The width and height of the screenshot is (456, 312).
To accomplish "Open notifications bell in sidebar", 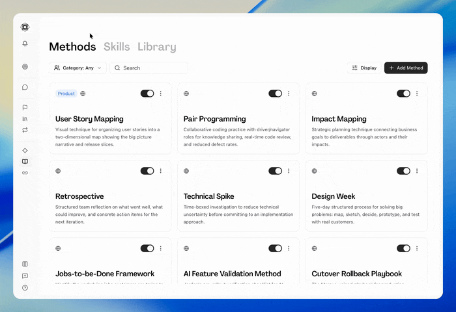I will click(25, 44).
